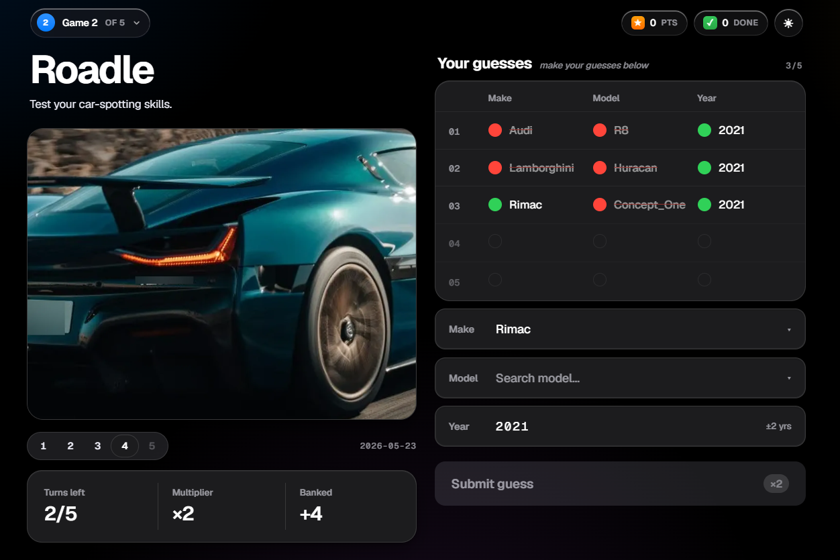Screen dimensions: 840x560
Task: Switch to image hint 1
Action: click(44, 446)
